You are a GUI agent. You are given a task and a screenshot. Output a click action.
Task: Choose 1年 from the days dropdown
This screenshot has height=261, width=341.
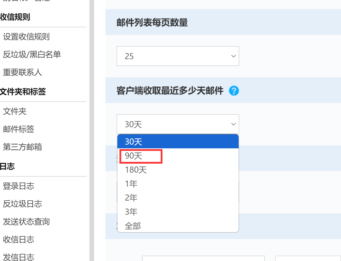pyautogui.click(x=178, y=184)
